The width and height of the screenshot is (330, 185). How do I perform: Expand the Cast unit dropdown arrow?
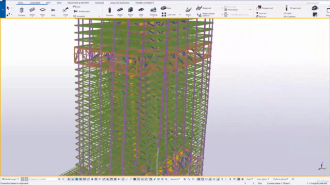point(180,14)
